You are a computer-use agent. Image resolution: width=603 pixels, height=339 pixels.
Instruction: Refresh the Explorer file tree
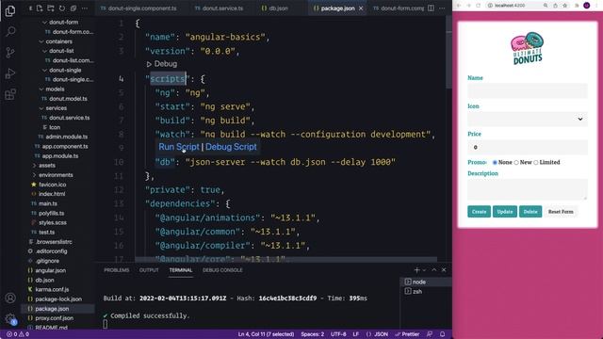pyautogui.click(x=62, y=8)
